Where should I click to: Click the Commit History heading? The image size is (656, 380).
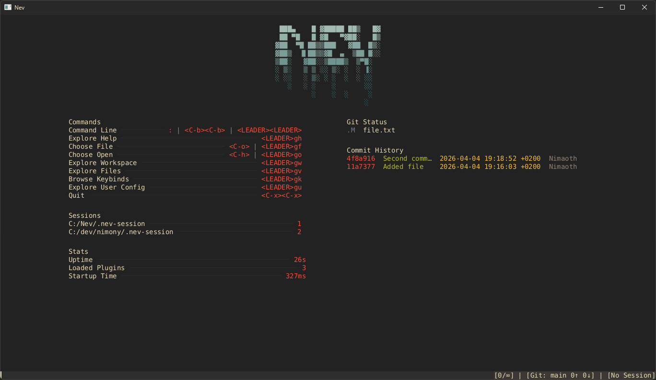click(375, 150)
